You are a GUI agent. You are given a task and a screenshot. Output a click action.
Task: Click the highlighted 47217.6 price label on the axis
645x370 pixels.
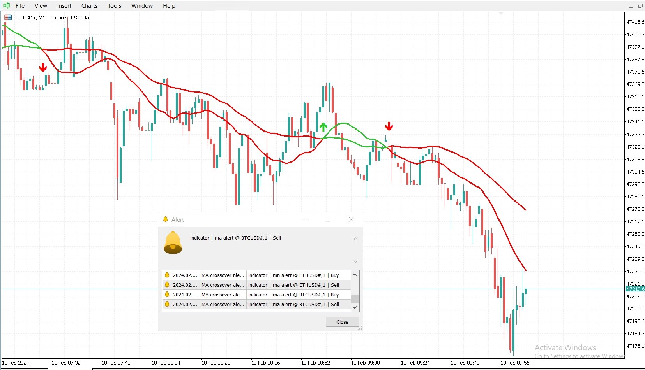point(635,289)
